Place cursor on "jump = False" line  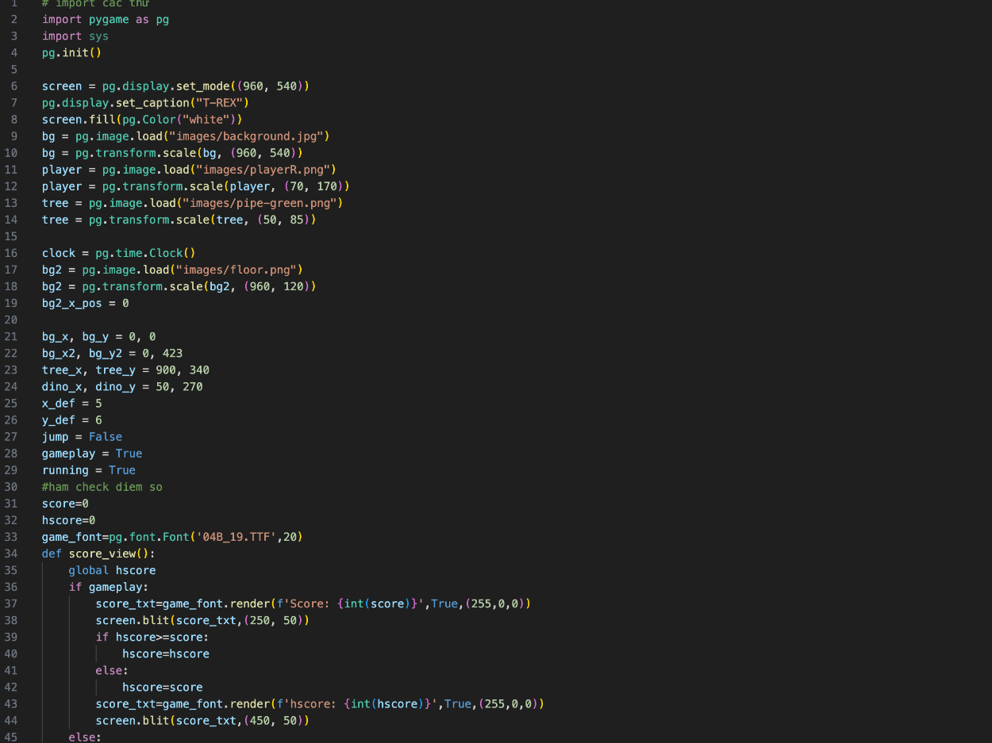(x=82, y=437)
